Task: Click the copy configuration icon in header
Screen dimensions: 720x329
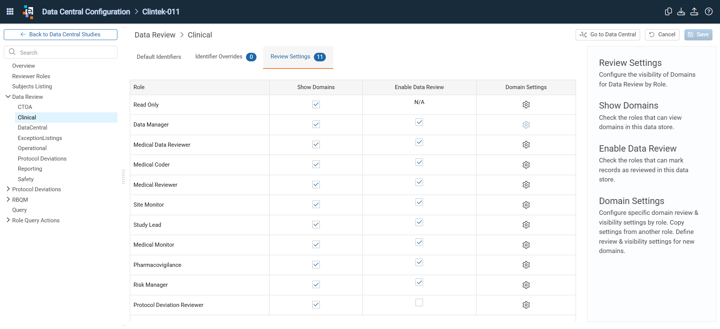Action: coord(668,12)
